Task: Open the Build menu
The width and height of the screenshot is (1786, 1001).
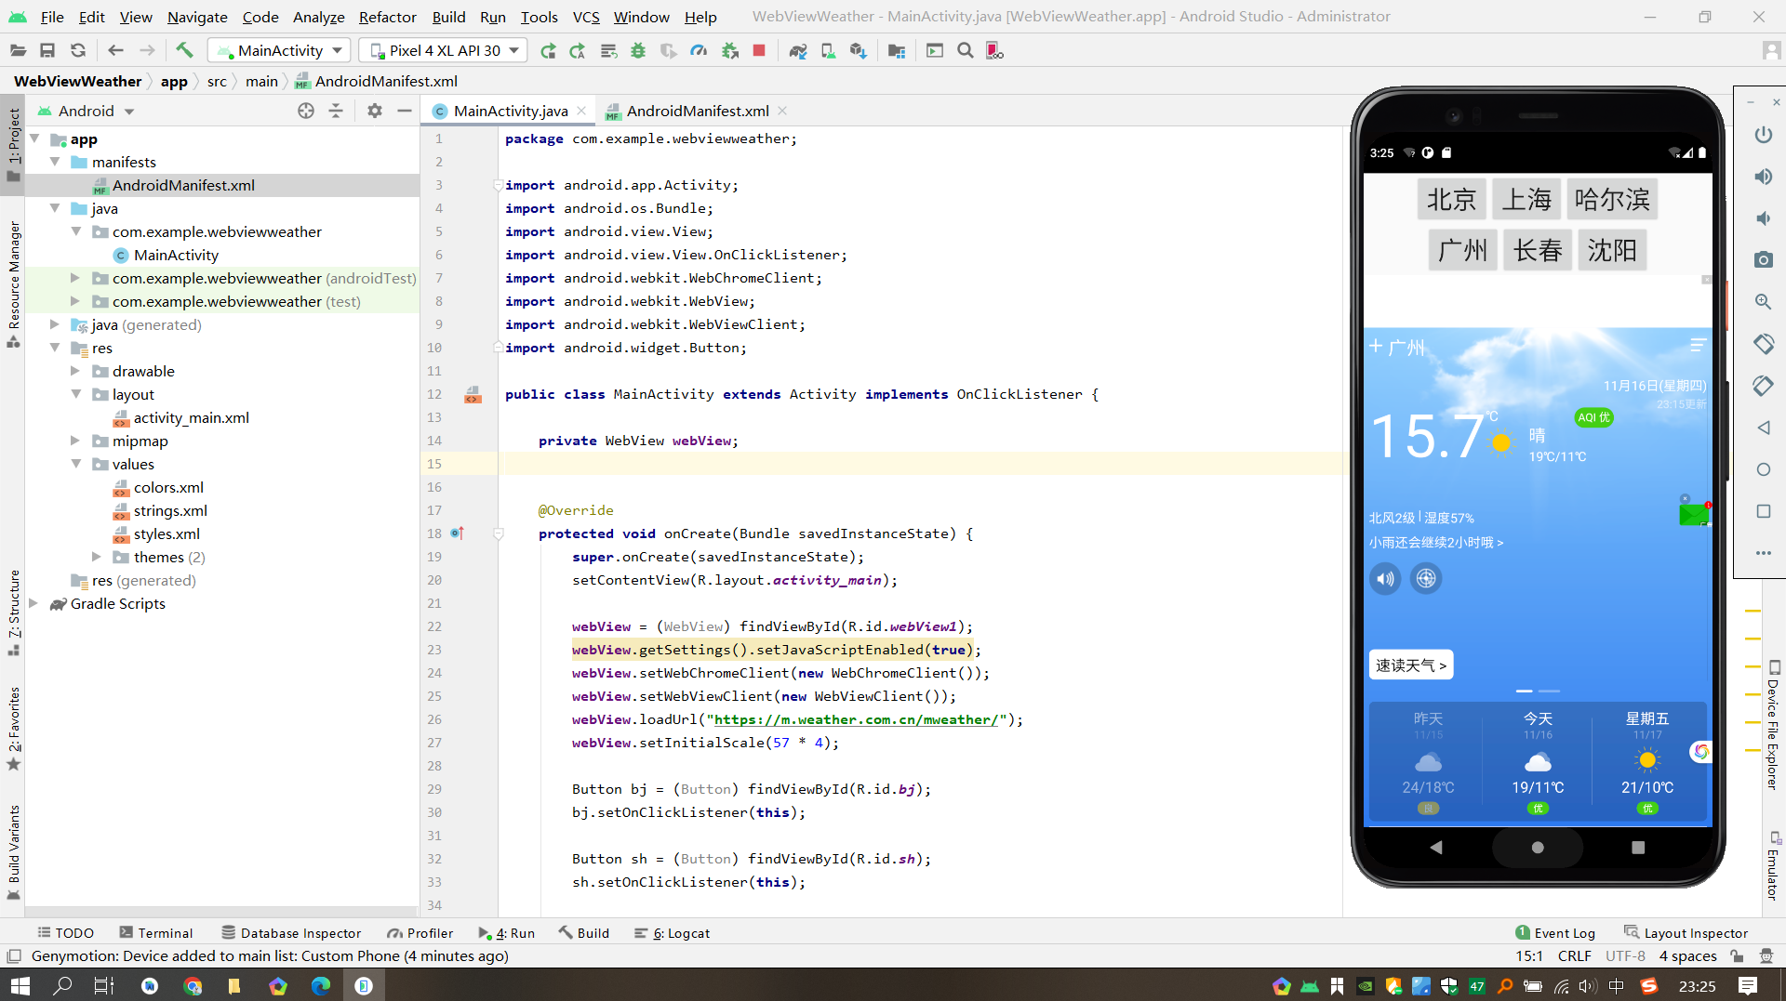Action: (448, 17)
